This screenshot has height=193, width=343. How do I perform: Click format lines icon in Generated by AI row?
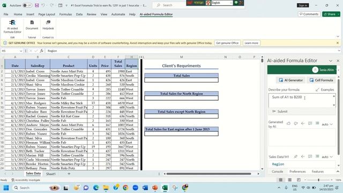317,123
